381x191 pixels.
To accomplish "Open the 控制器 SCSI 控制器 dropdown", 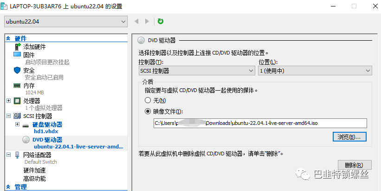I will [197, 71].
